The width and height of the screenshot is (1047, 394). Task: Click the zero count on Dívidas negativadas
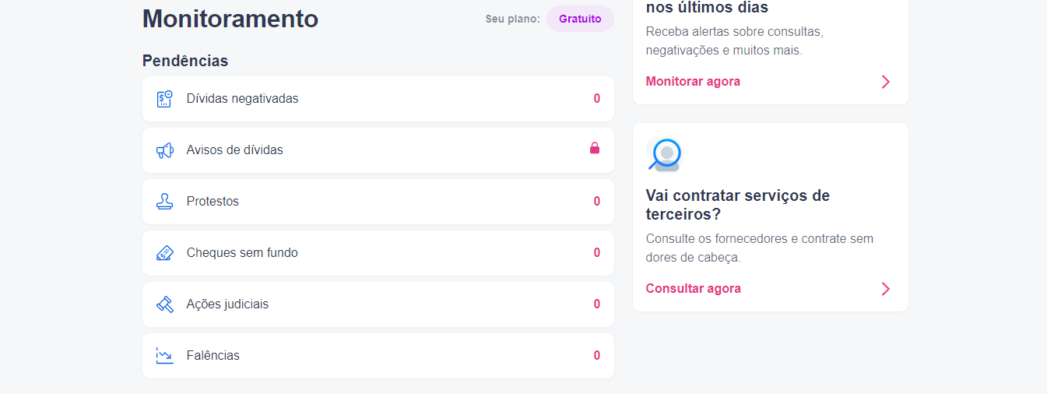click(x=597, y=99)
